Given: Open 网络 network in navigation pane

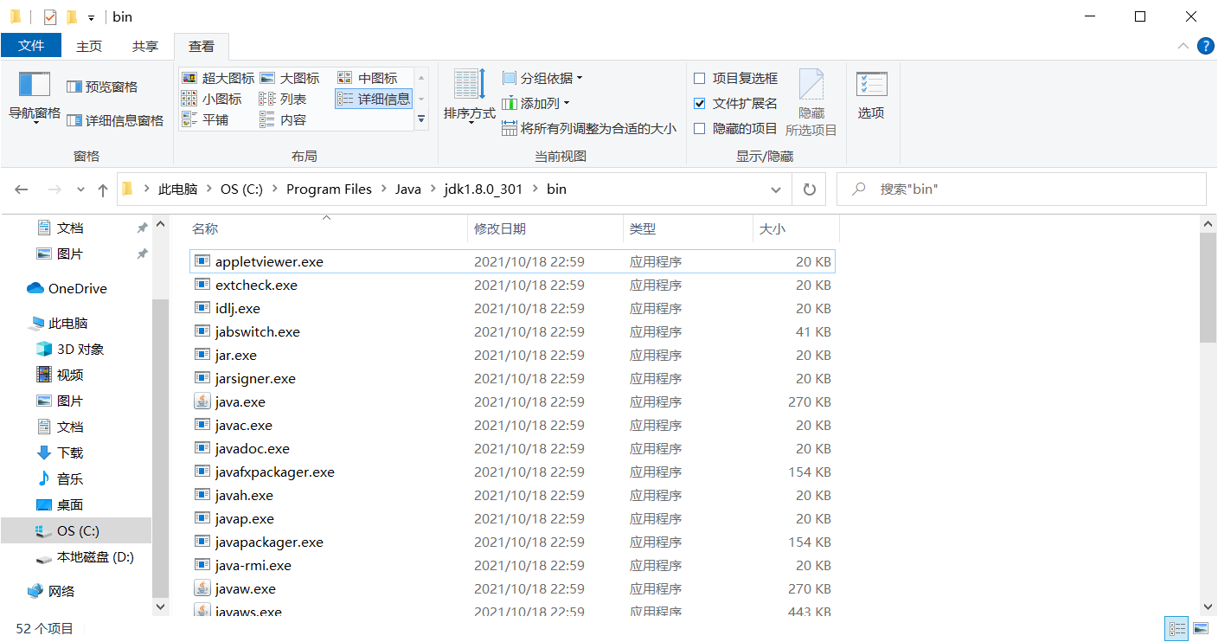Looking at the screenshot, I should pyautogui.click(x=51, y=591).
